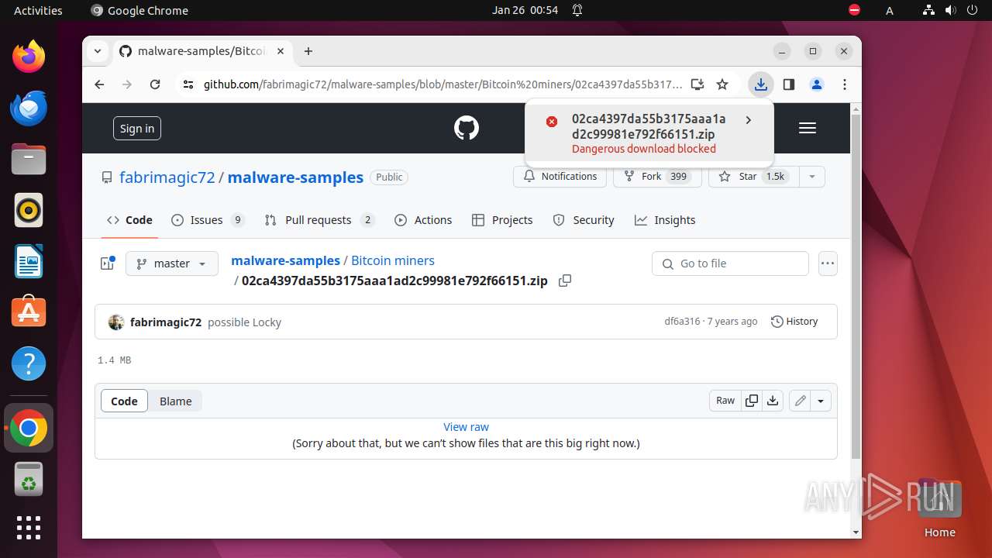The width and height of the screenshot is (992, 558).
Task: Open malware-samples repository title link
Action: (295, 177)
